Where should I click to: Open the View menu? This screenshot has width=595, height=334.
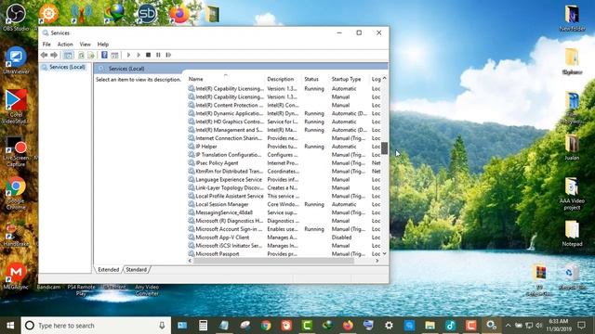[x=85, y=45]
